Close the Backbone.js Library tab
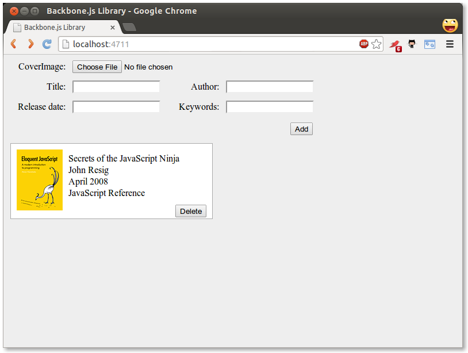 tap(113, 28)
